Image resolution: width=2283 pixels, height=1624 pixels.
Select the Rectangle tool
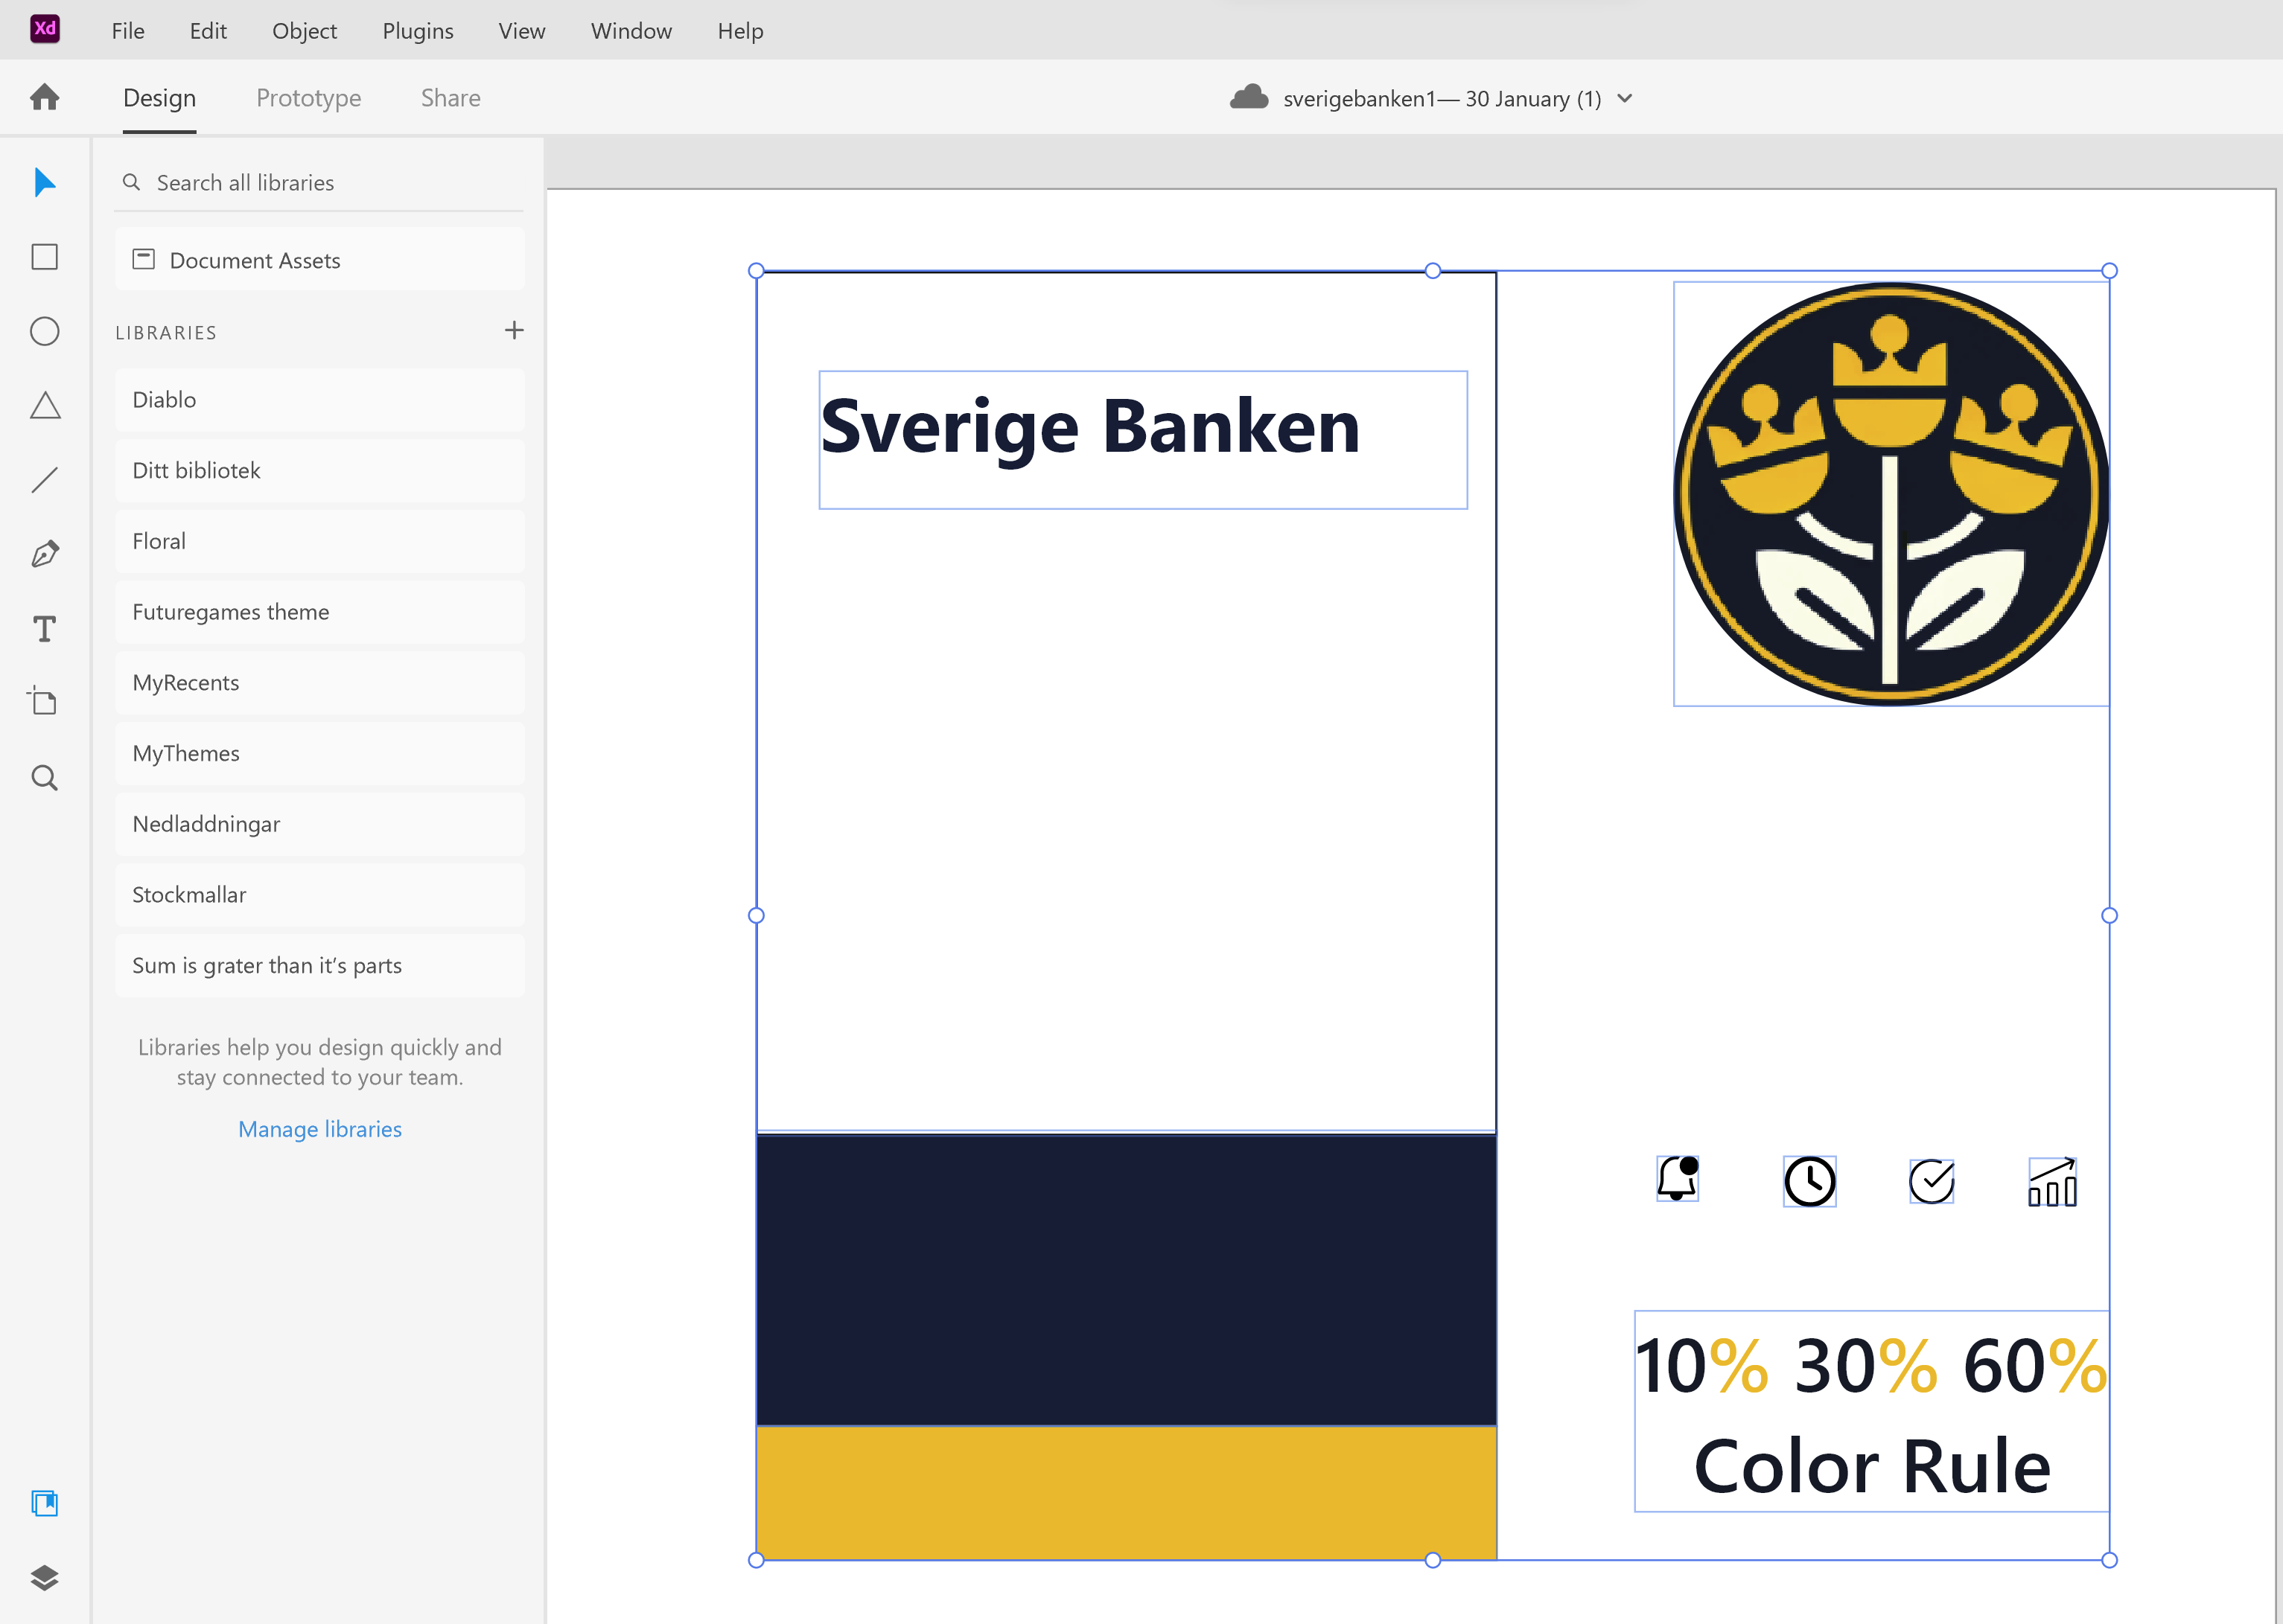45,257
